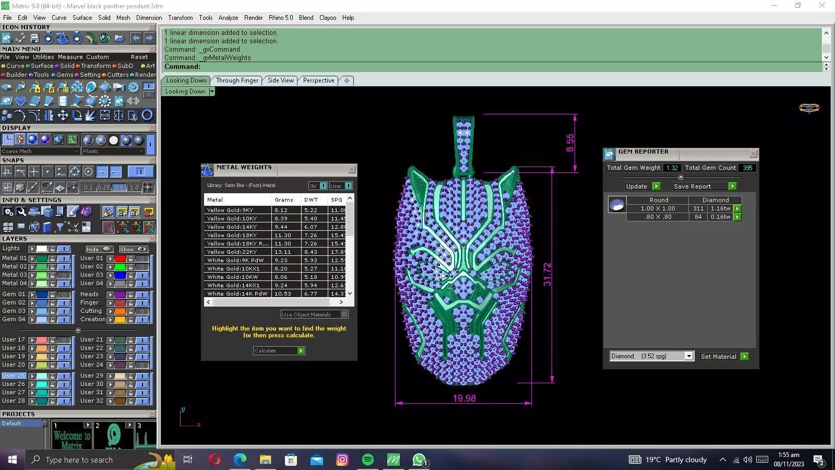Screen dimensions: 835x470
Task: Open the gear settings icon in Info & Settings
Action: click(8, 211)
